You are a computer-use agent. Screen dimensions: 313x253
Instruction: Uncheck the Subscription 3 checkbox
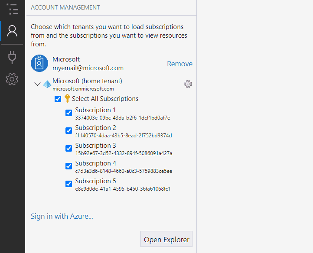[68, 149]
